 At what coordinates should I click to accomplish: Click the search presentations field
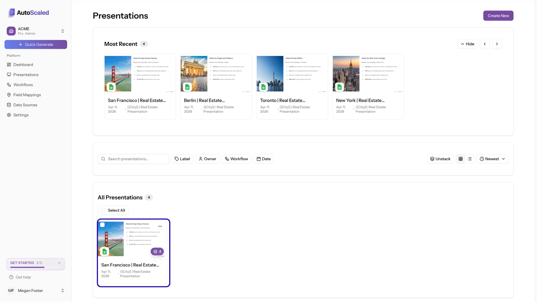point(133,159)
